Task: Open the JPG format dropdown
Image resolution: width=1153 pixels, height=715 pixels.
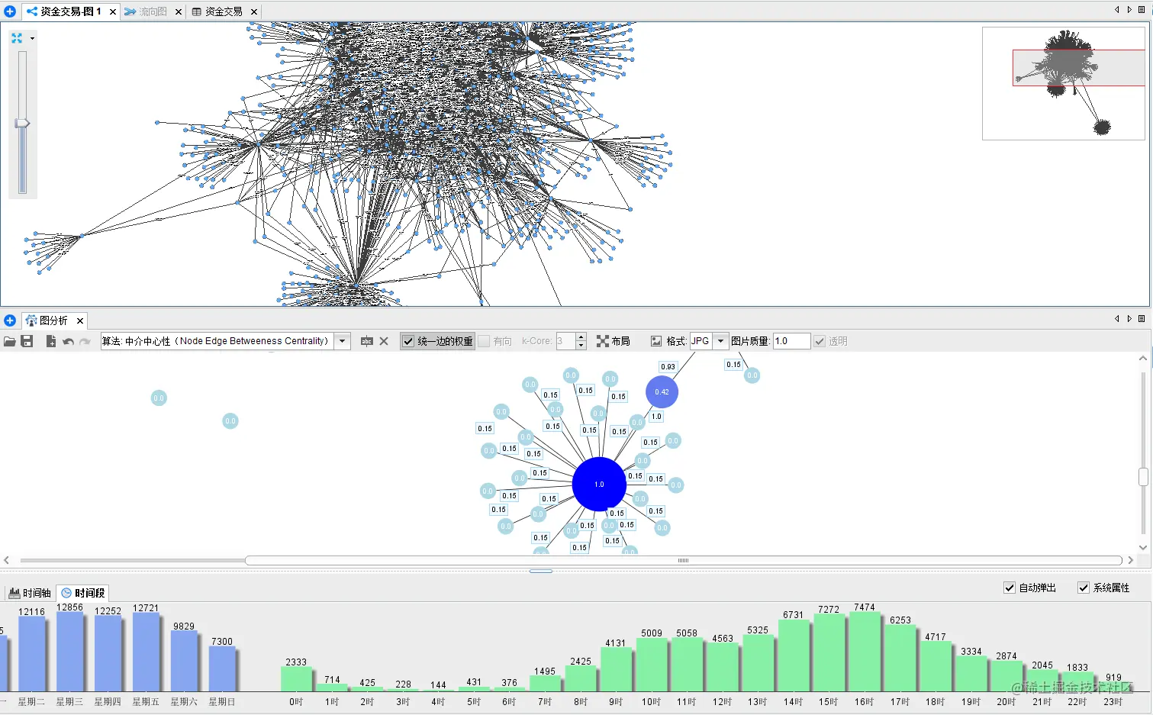Action: (720, 341)
